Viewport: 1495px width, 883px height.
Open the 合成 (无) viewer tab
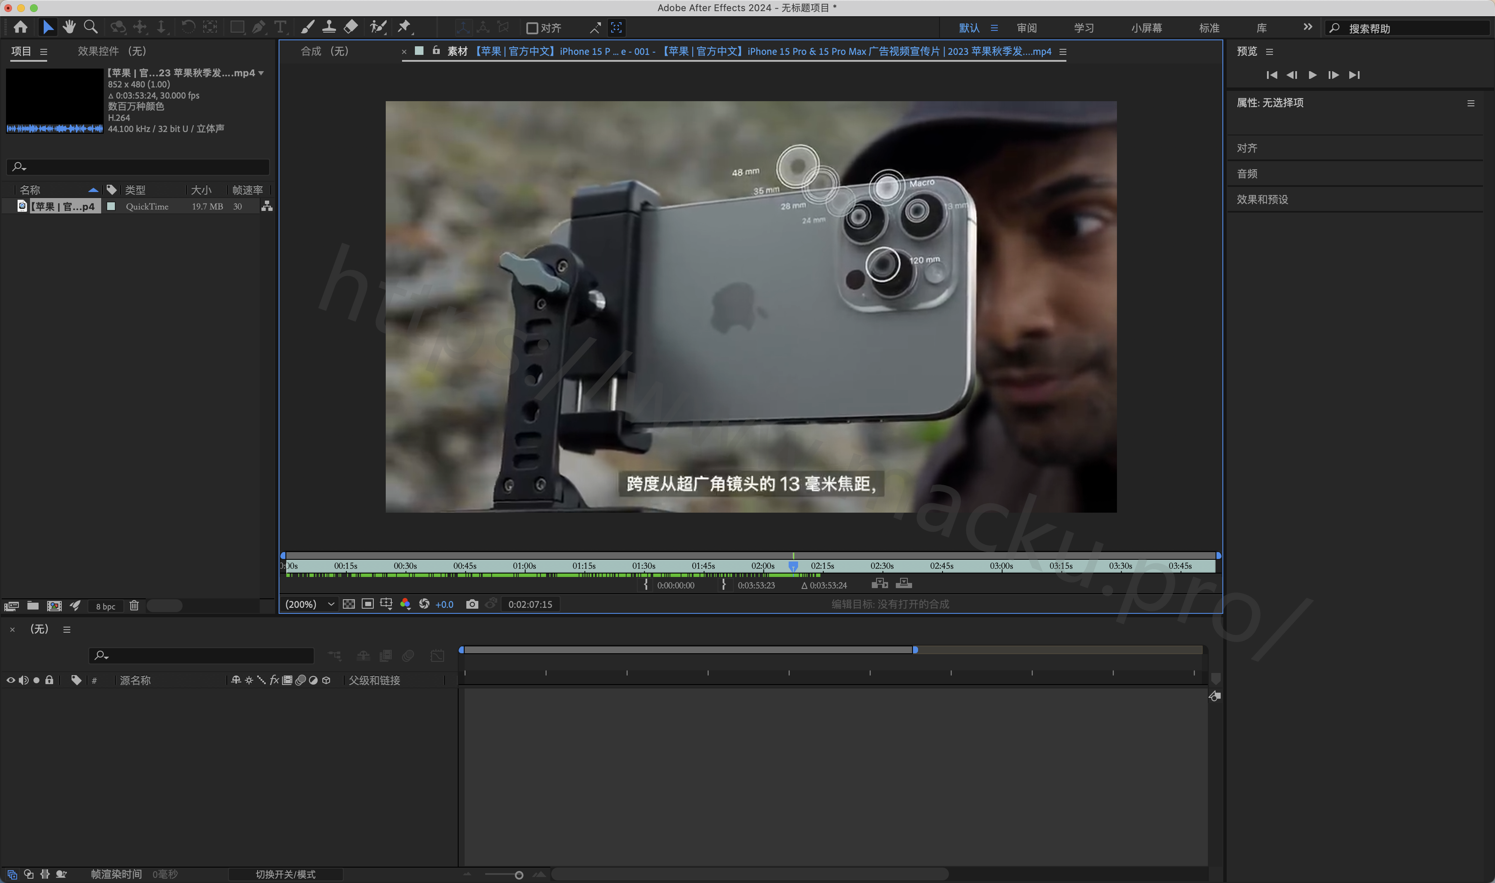[x=324, y=51]
